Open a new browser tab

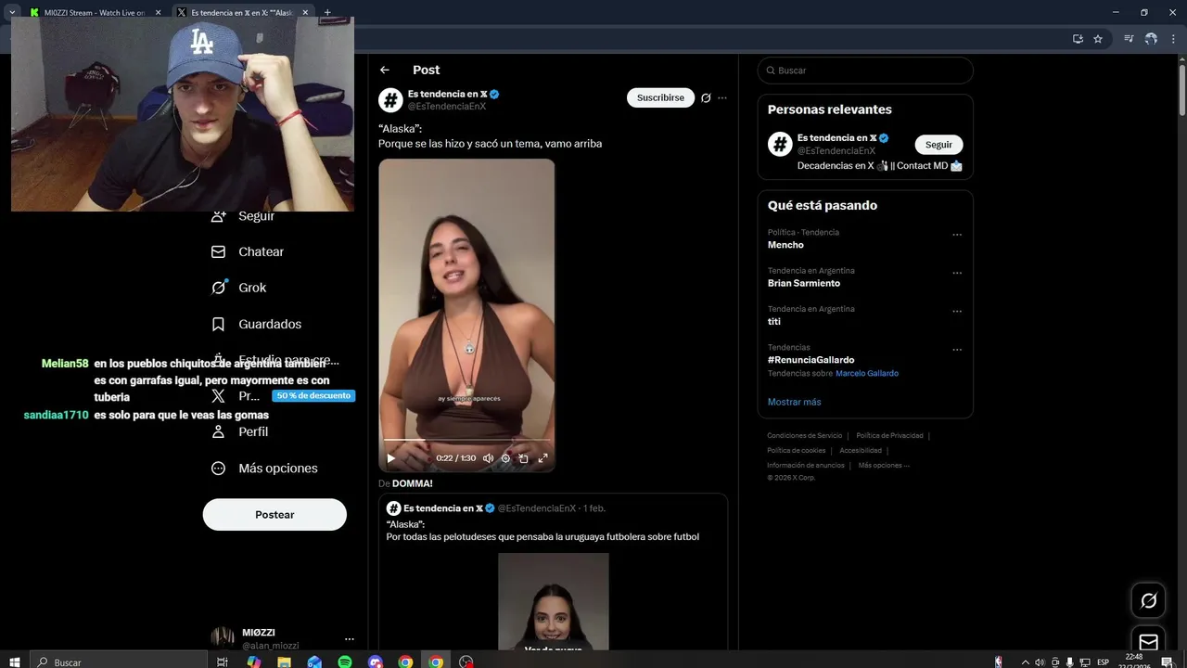point(326,12)
